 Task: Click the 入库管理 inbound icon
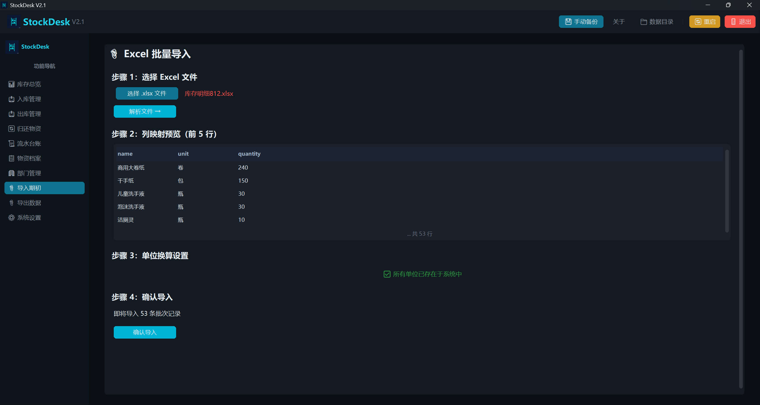coord(11,99)
